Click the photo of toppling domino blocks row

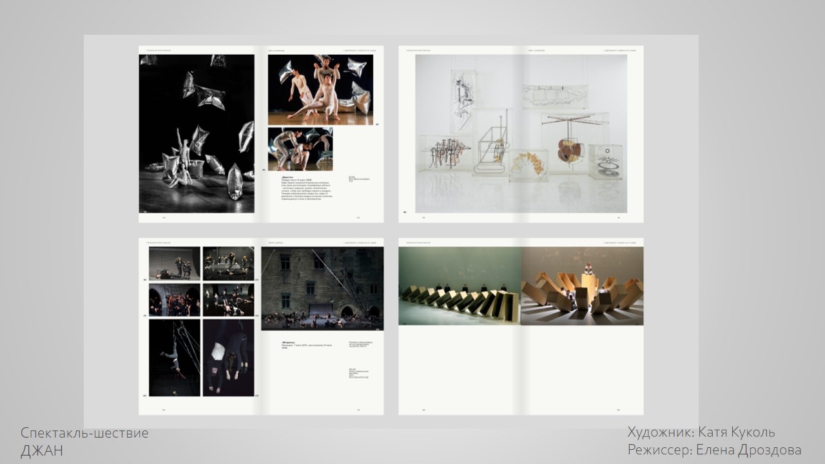[460, 286]
